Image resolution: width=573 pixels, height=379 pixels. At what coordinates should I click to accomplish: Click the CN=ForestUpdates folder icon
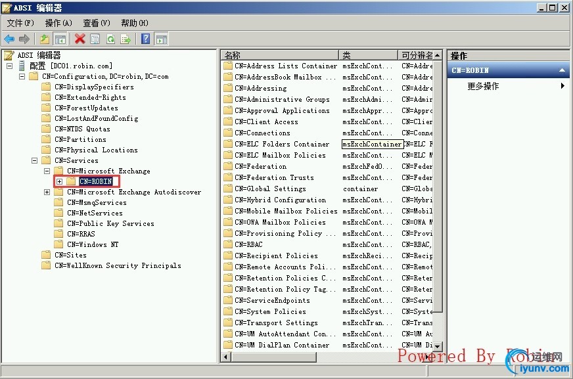(x=46, y=108)
